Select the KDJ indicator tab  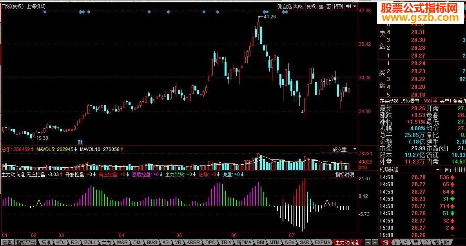click(x=61, y=242)
